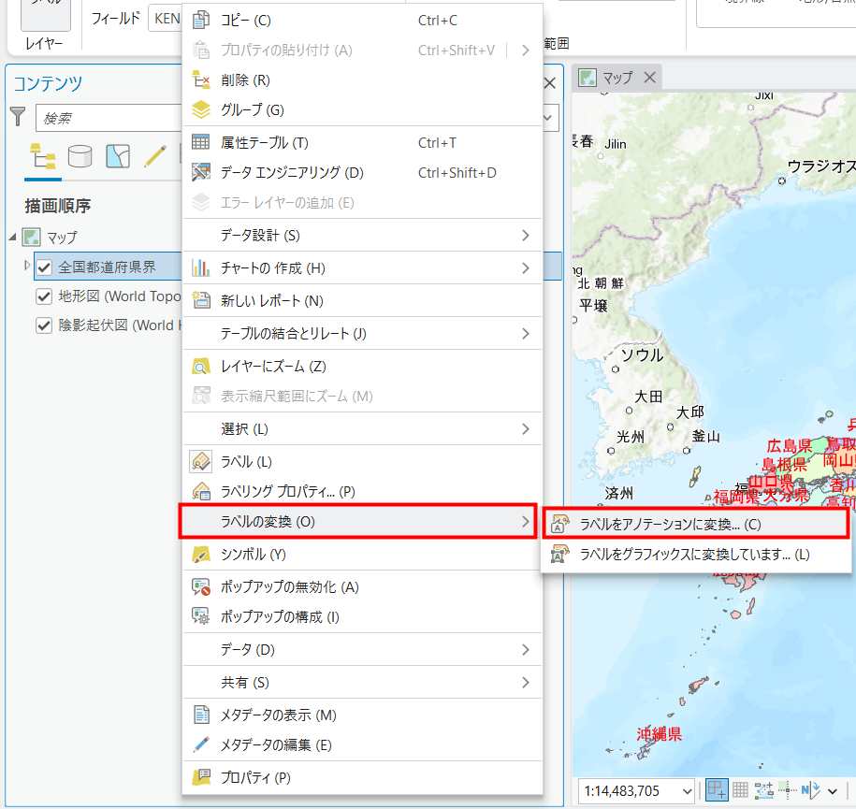856x809 pixels.
Task: Close the マップ view tab
Action: tap(650, 78)
